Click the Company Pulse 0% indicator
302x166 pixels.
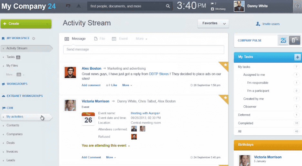click(x=295, y=40)
